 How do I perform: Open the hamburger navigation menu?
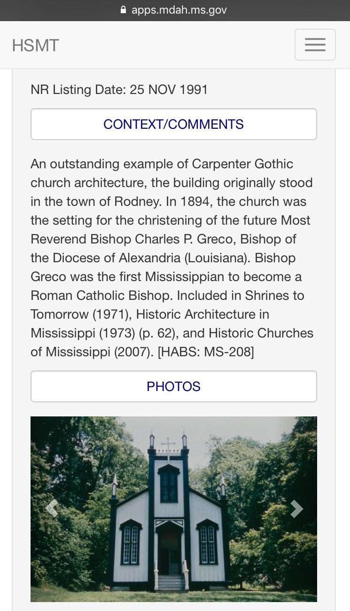coord(315,45)
